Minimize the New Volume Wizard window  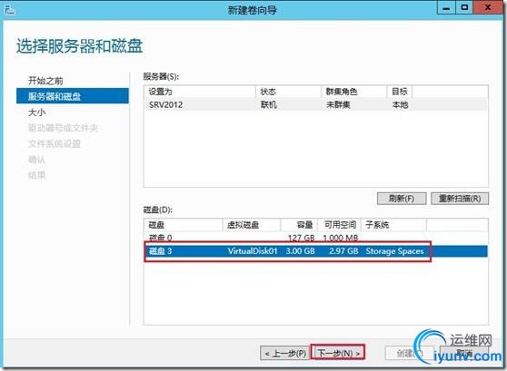446,8
